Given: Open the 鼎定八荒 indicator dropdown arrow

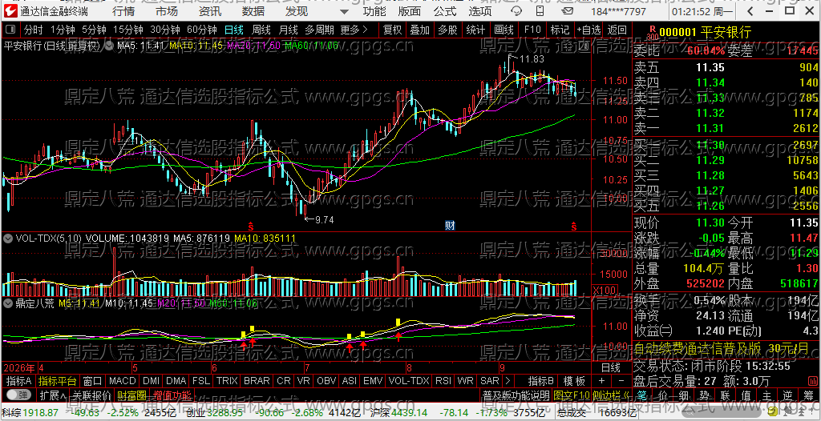Looking at the screenshot, I should coord(8,303).
